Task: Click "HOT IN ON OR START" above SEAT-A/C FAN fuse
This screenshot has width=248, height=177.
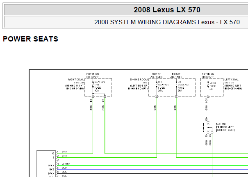Action: coord(93,76)
